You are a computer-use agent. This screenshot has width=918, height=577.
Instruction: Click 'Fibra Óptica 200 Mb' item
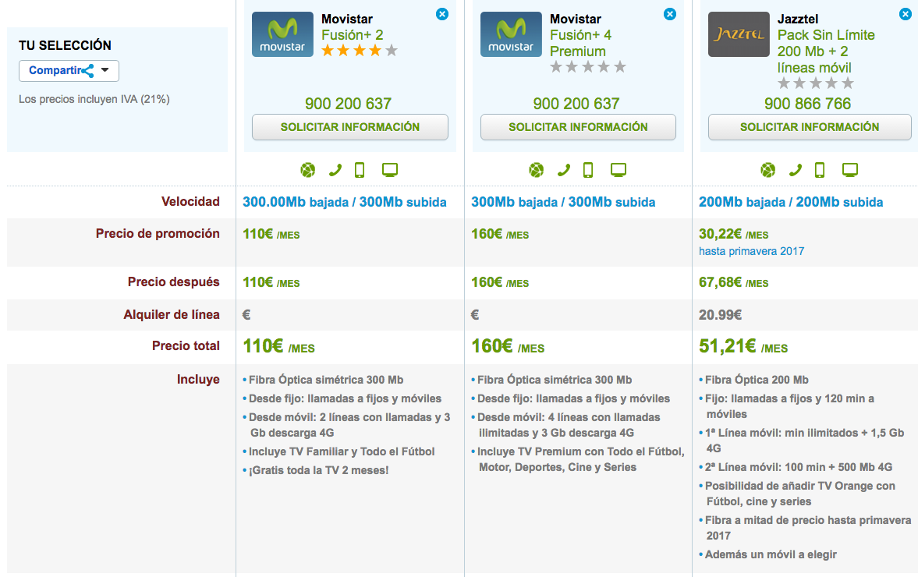coord(757,380)
